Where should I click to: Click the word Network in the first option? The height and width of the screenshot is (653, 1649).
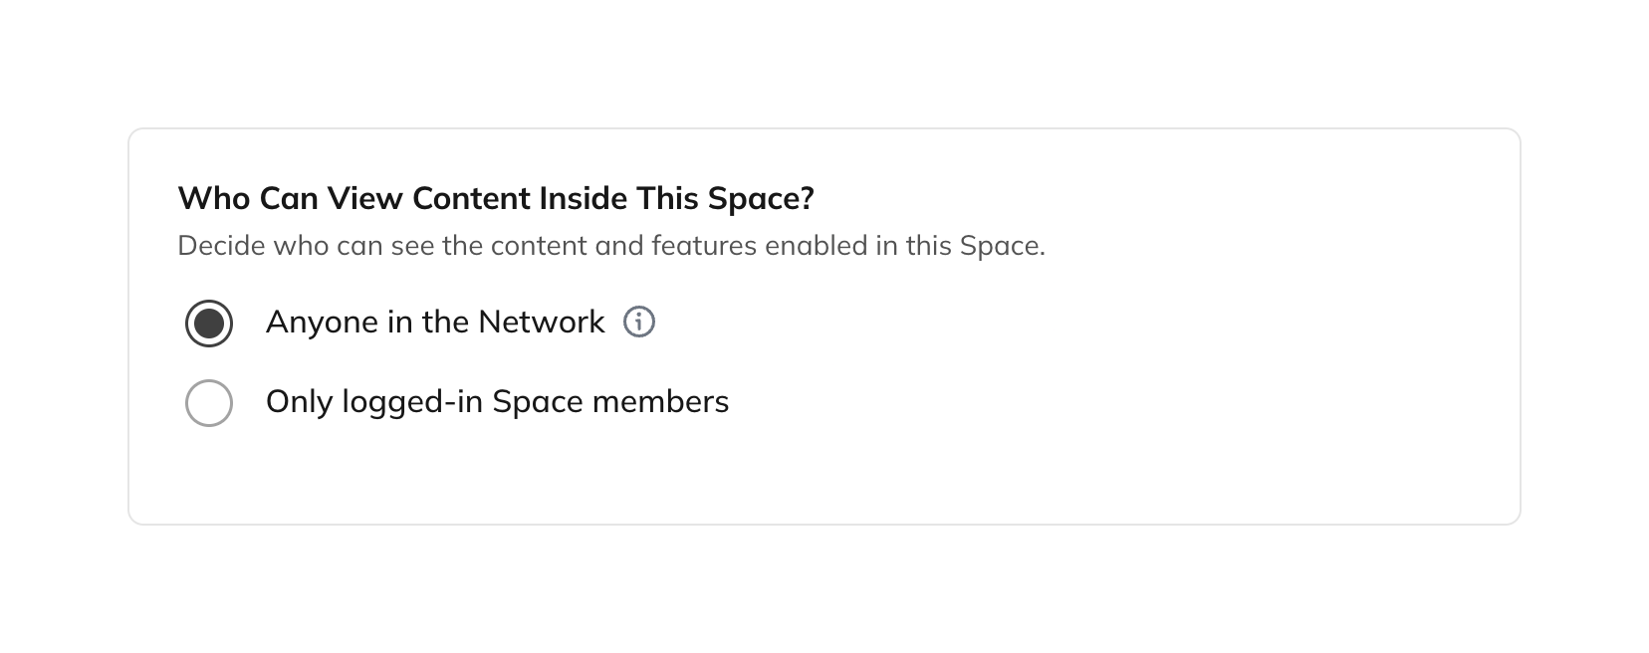pos(541,323)
